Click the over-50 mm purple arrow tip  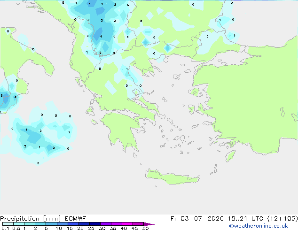[x=149, y=224]
